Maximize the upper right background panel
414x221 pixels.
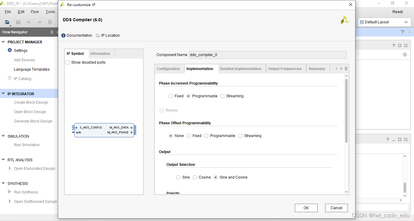(x=400, y=45)
